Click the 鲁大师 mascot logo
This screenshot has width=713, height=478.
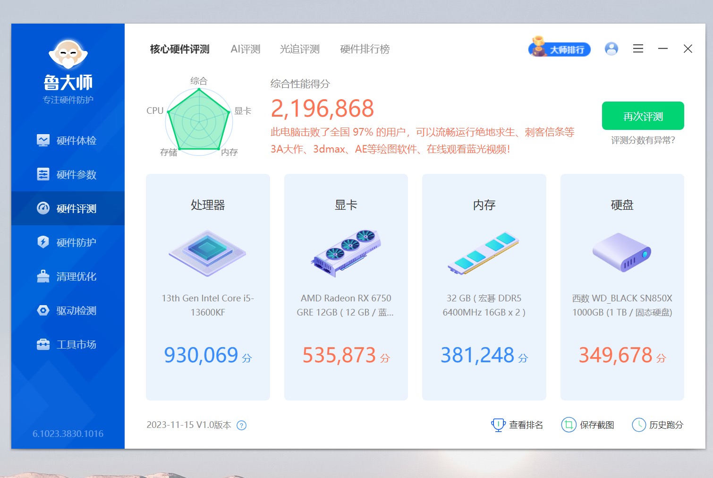(68, 55)
